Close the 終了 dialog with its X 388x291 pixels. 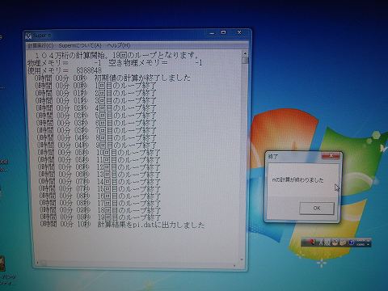tap(331, 156)
